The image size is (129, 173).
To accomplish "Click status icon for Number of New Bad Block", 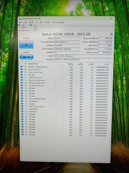I will [x=21, y=67].
